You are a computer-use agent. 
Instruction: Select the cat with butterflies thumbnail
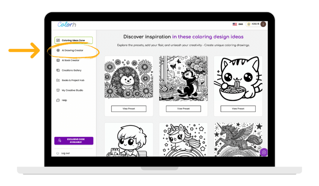(x=183, y=79)
